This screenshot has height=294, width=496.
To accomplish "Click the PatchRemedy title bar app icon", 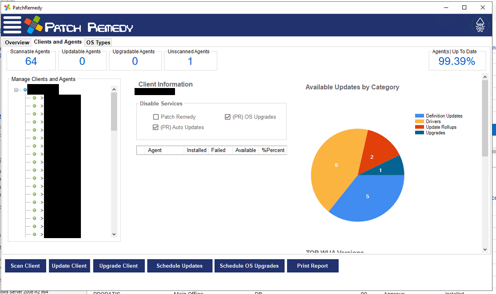I will coord(7,7).
